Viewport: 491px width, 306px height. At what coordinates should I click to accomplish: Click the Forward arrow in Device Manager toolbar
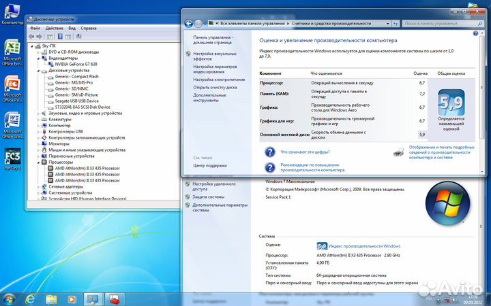point(38,37)
